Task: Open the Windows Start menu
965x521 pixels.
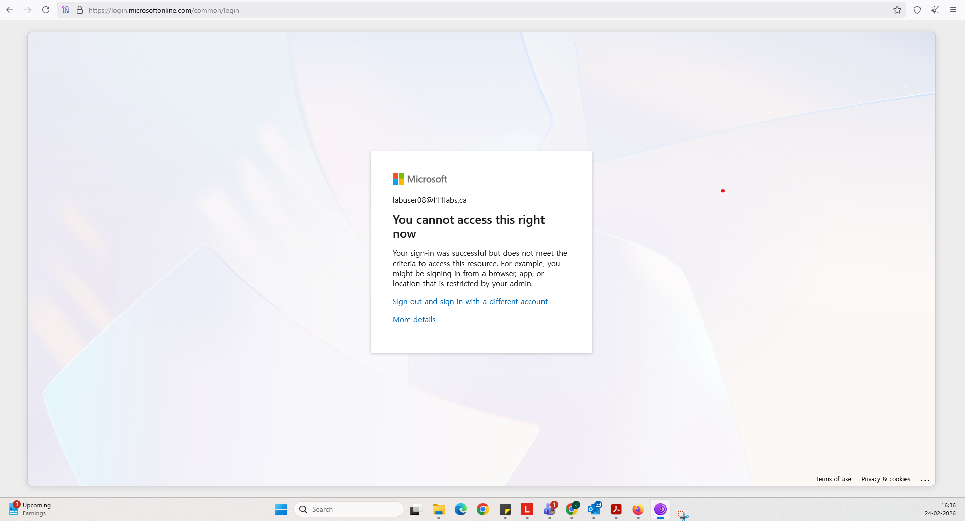Action: (x=281, y=509)
